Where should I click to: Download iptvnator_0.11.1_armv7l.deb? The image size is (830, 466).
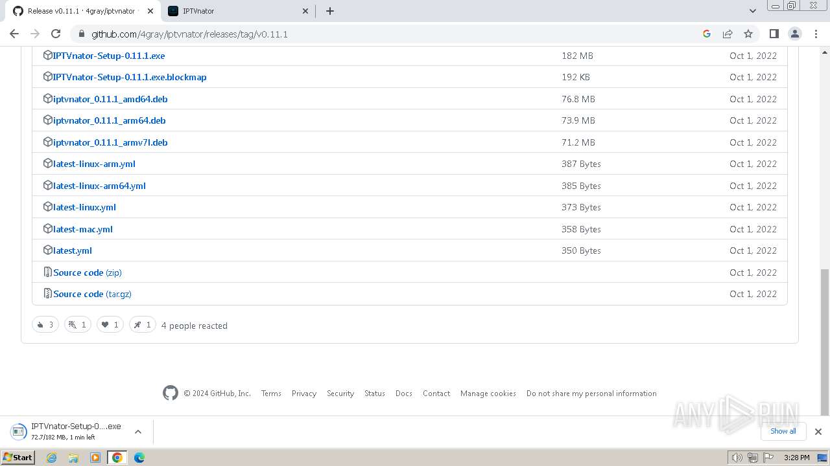[110, 142]
